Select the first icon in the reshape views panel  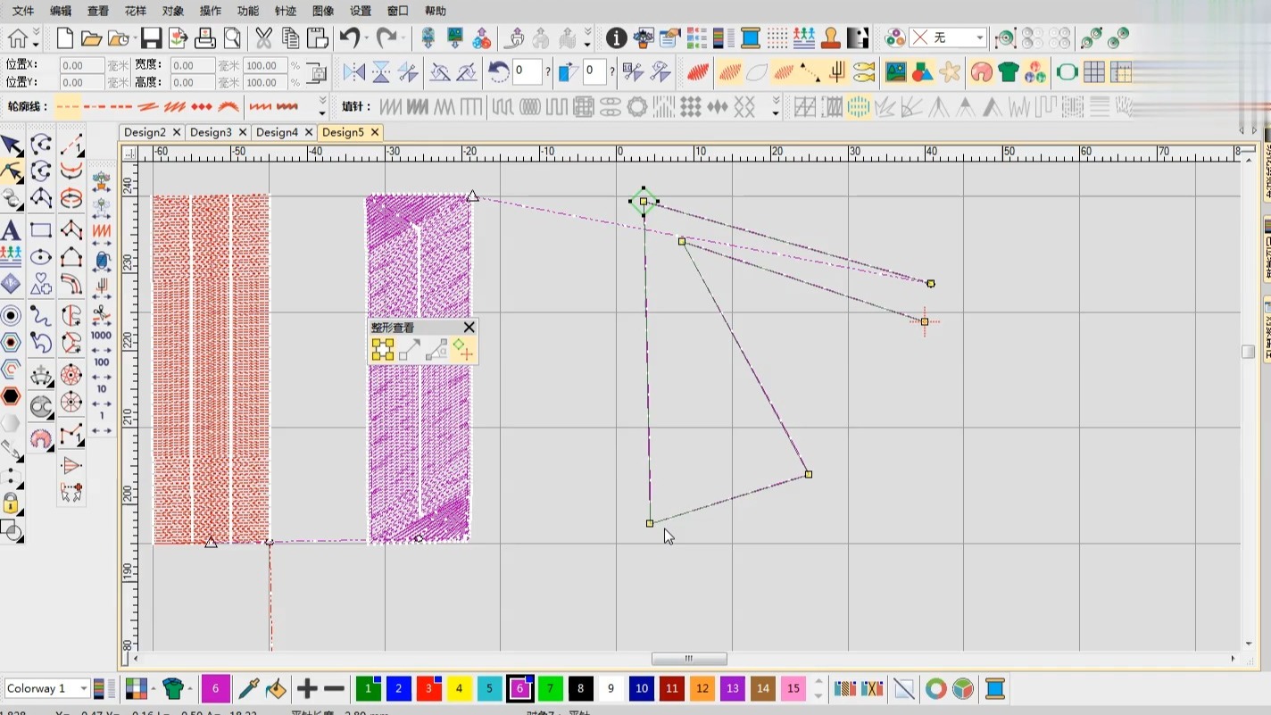coord(383,350)
